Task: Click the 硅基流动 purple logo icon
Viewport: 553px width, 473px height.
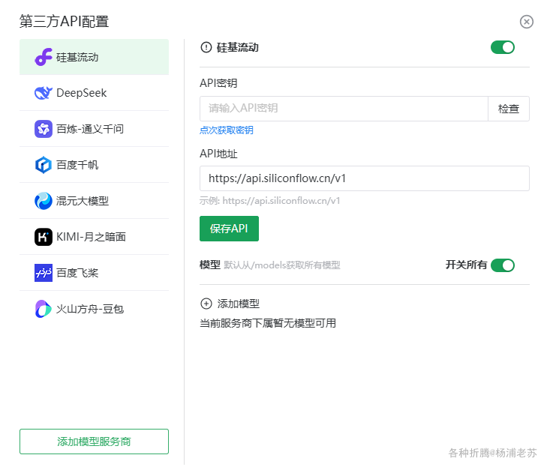Action: point(44,57)
